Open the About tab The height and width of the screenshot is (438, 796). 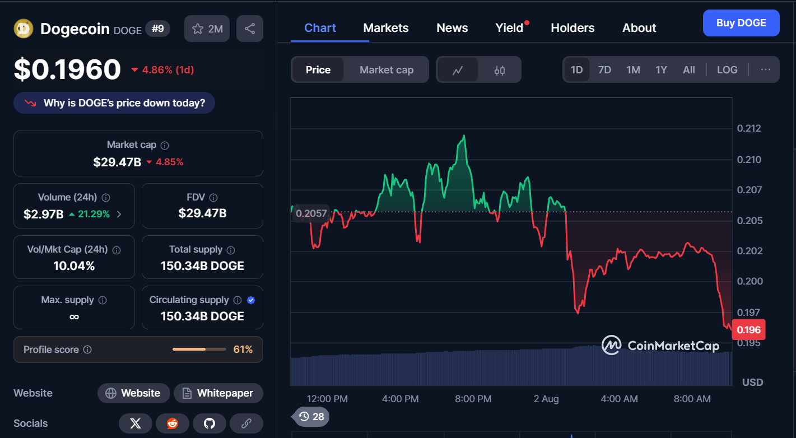point(639,28)
